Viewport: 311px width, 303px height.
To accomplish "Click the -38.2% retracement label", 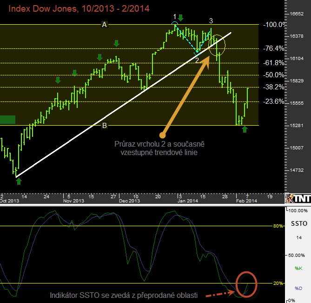I will (x=273, y=87).
